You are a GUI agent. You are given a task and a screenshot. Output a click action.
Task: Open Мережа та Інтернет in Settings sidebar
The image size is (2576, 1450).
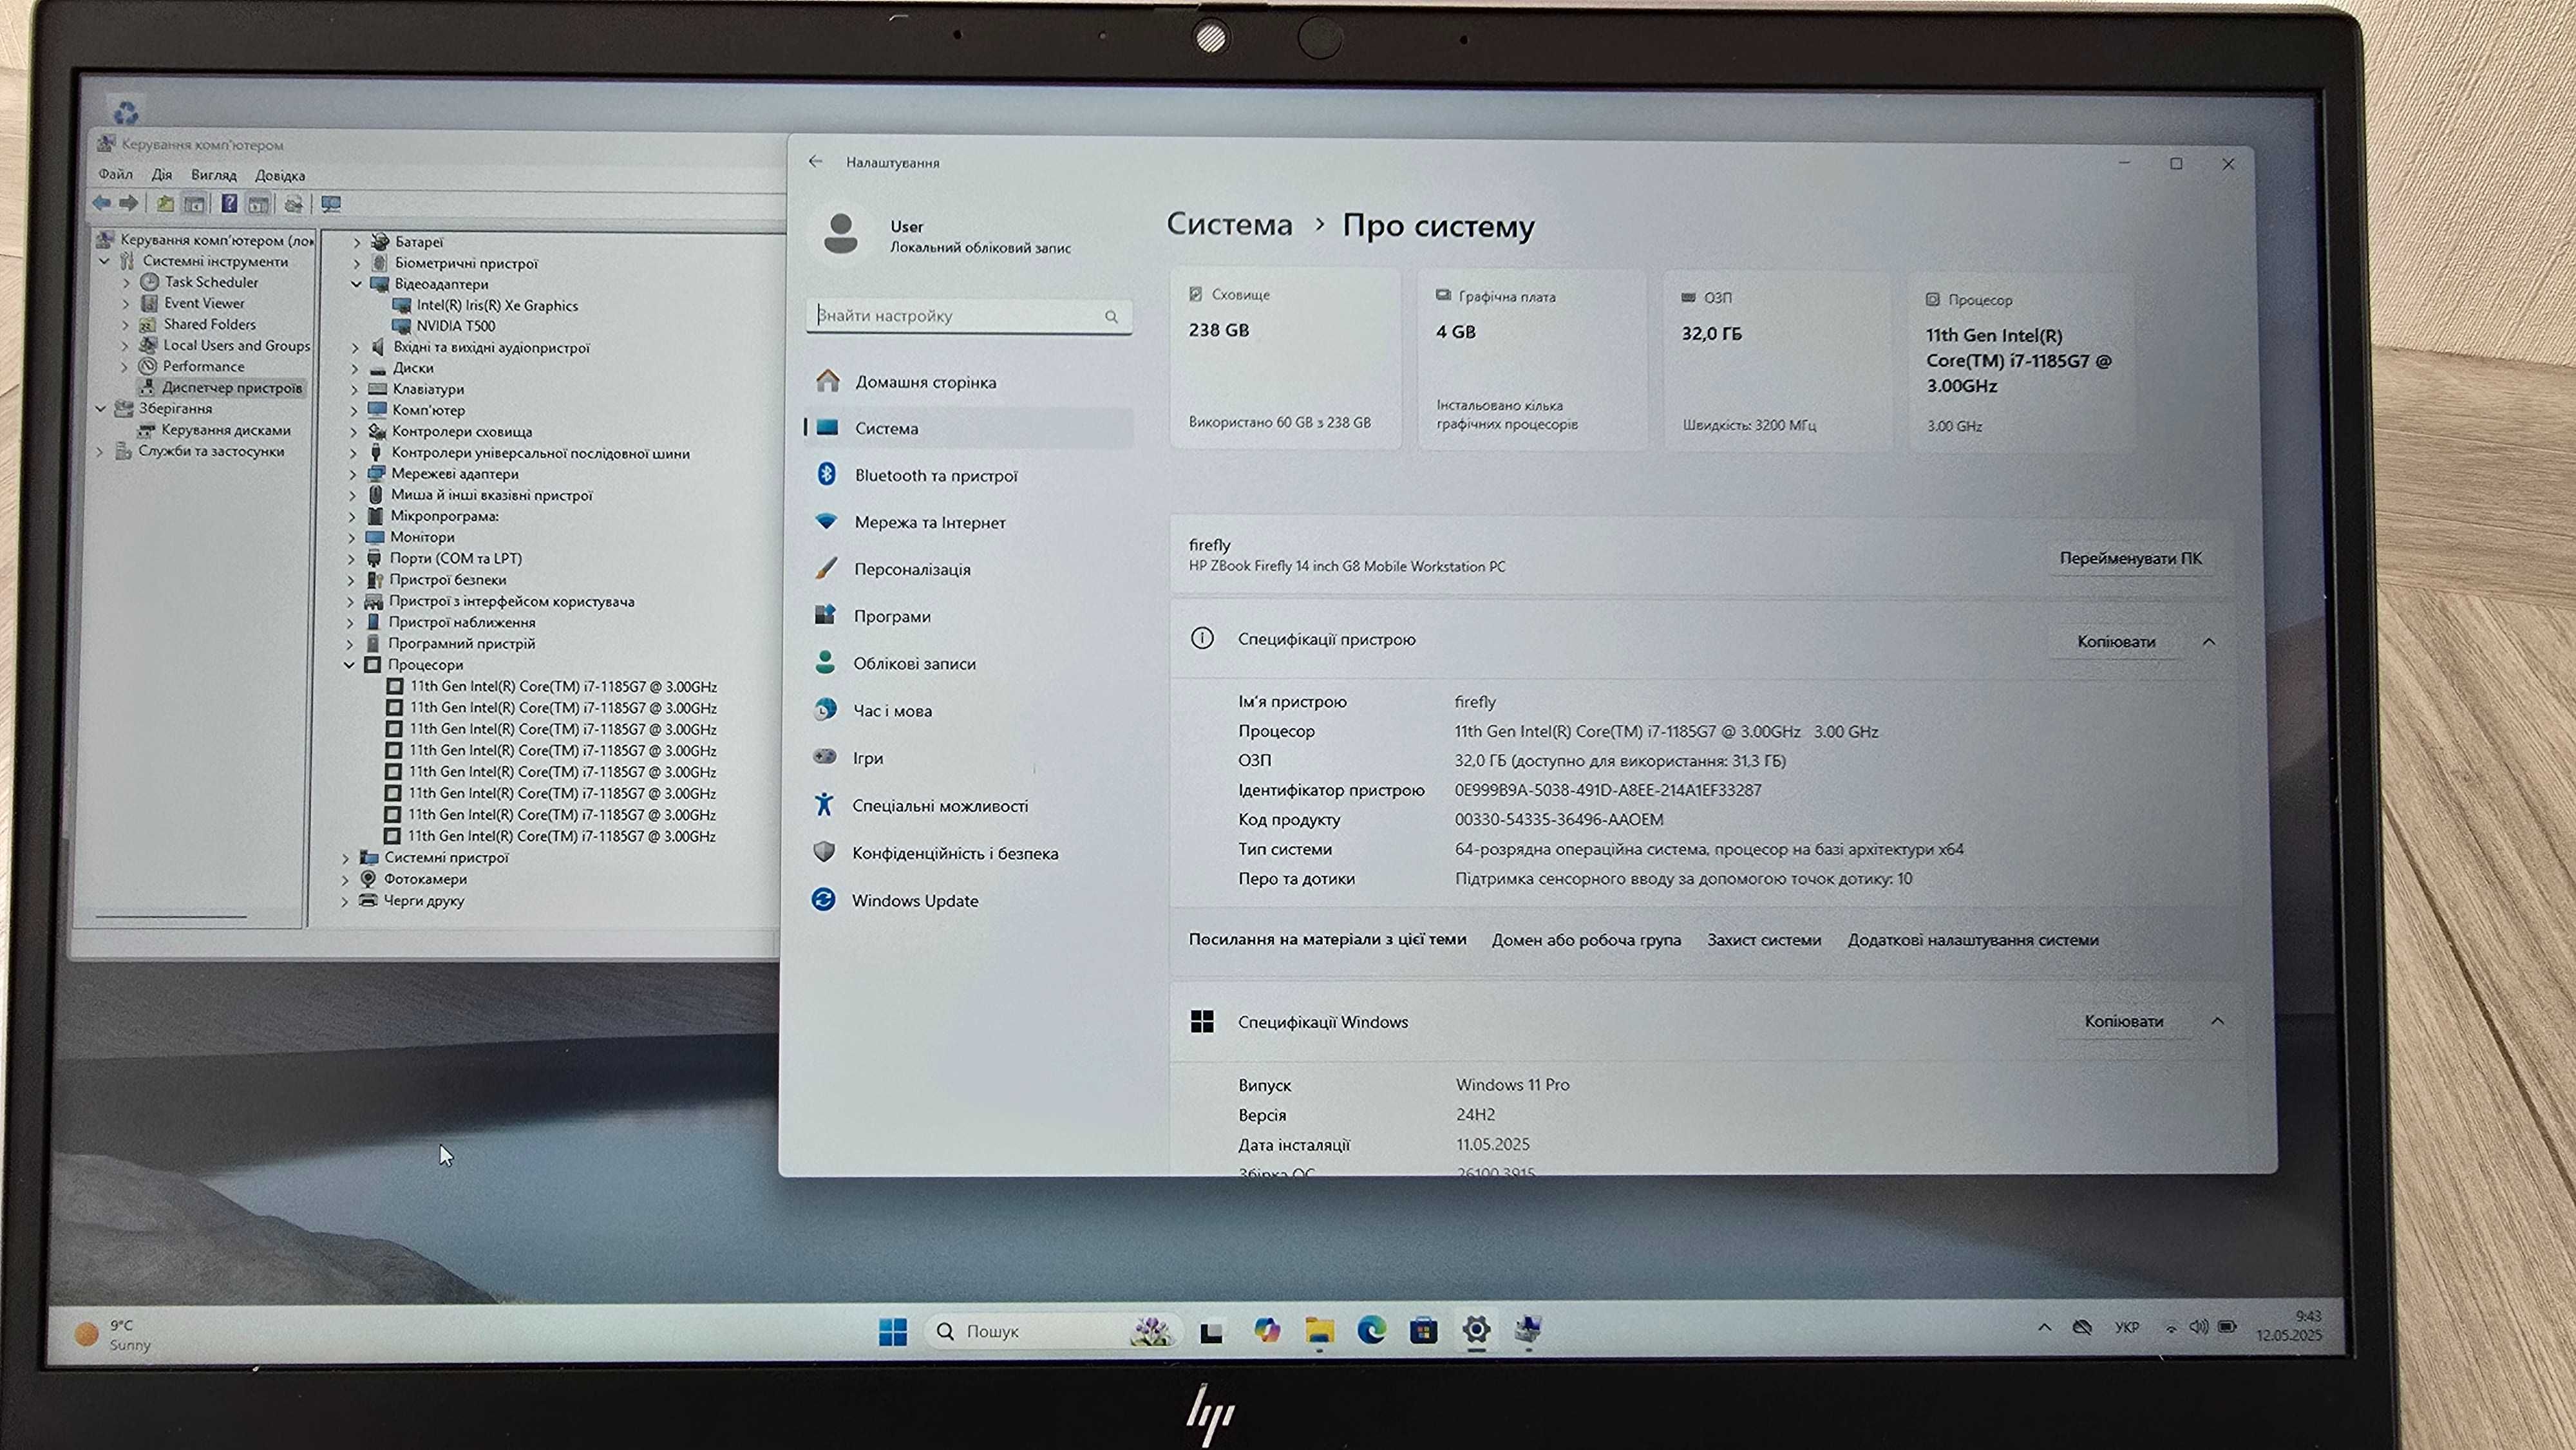click(x=930, y=522)
